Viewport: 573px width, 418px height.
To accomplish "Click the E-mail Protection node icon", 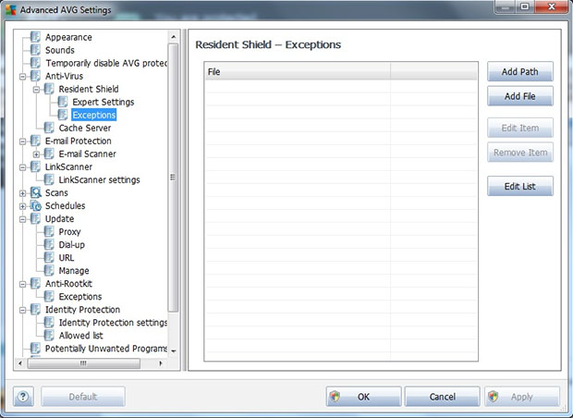I will click(35, 141).
